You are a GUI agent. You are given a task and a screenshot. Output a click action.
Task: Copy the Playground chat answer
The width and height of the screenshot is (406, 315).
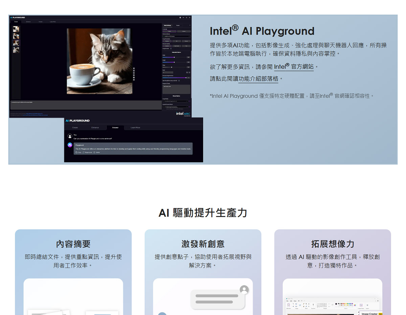[78, 152]
